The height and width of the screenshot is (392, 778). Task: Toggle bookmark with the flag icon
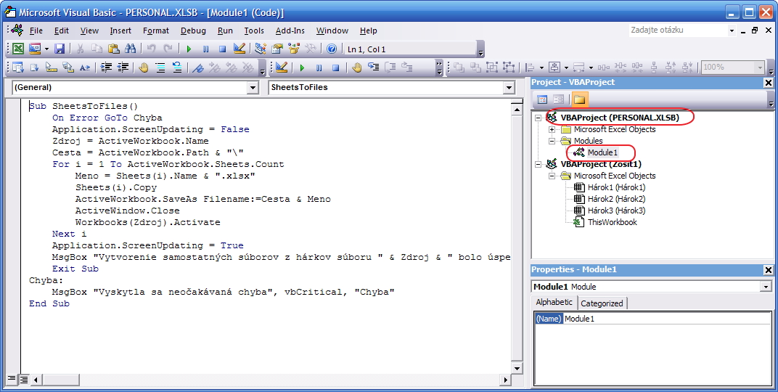coord(198,68)
